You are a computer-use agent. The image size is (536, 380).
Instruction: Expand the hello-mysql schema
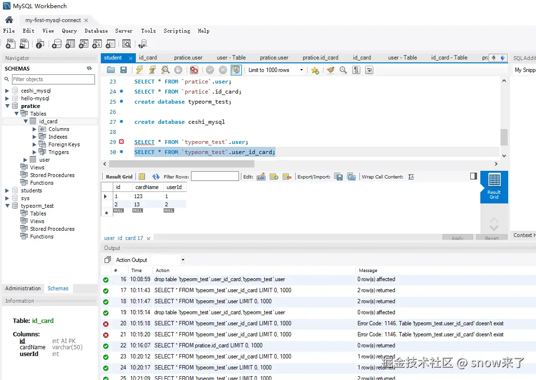coord(7,98)
